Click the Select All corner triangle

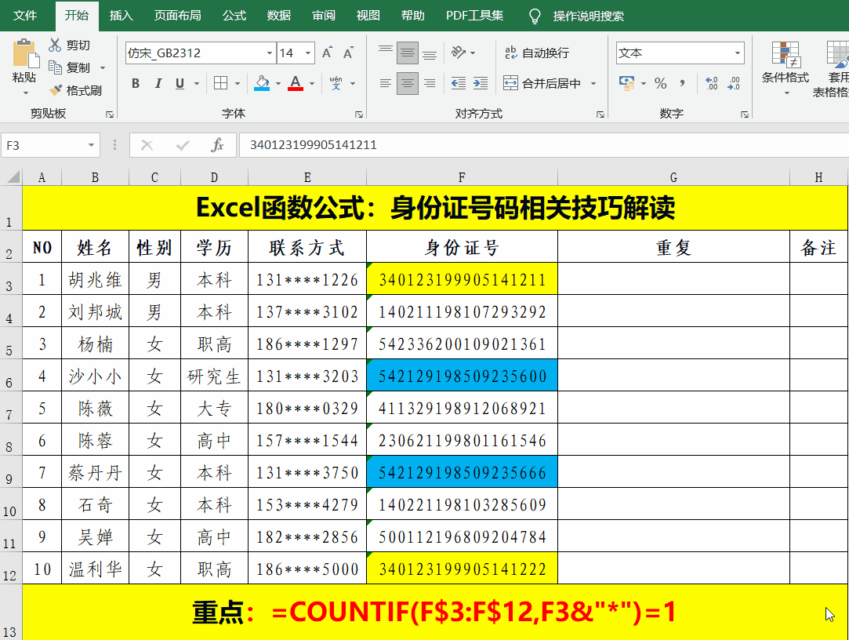13,176
